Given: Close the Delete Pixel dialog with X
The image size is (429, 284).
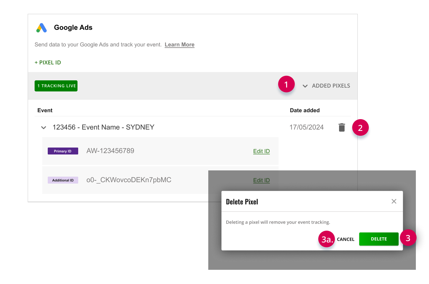Looking at the screenshot, I should coord(394,201).
